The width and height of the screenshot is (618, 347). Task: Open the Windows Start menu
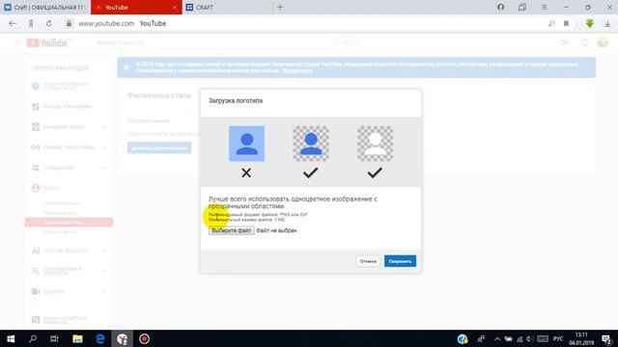pyautogui.click(x=11, y=338)
